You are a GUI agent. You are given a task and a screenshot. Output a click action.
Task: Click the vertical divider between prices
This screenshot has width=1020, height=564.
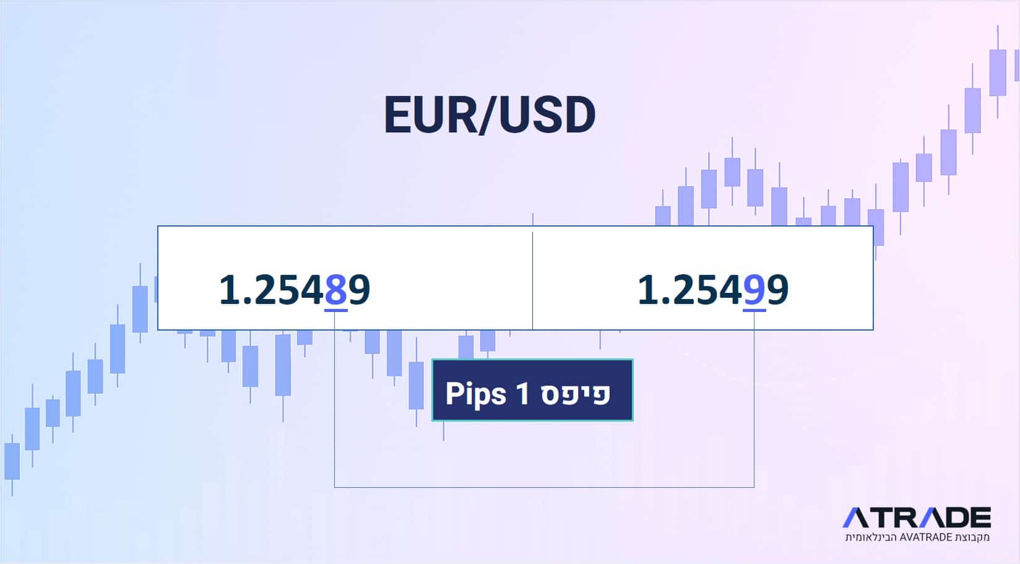click(x=532, y=280)
